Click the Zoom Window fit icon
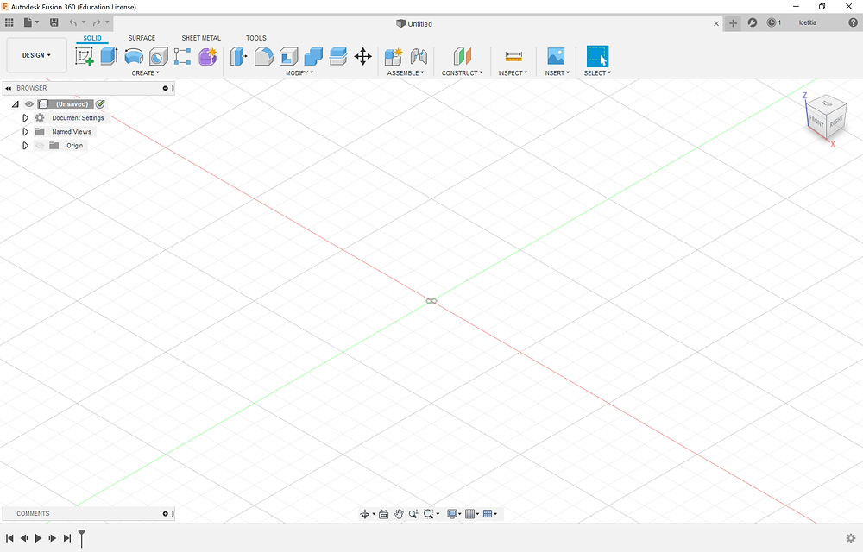The image size is (863, 552). point(428,514)
